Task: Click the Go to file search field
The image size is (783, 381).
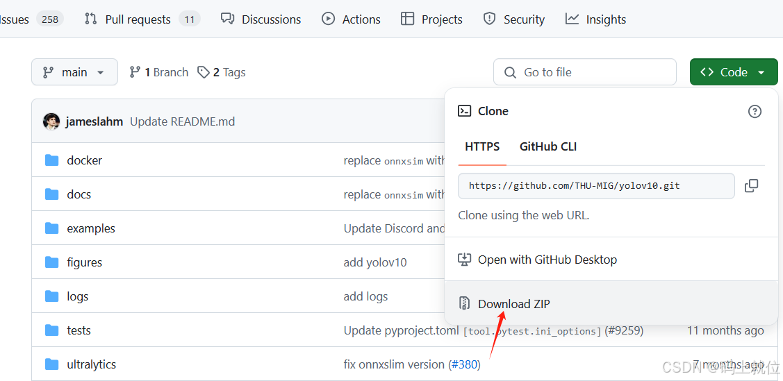Action: pos(585,72)
